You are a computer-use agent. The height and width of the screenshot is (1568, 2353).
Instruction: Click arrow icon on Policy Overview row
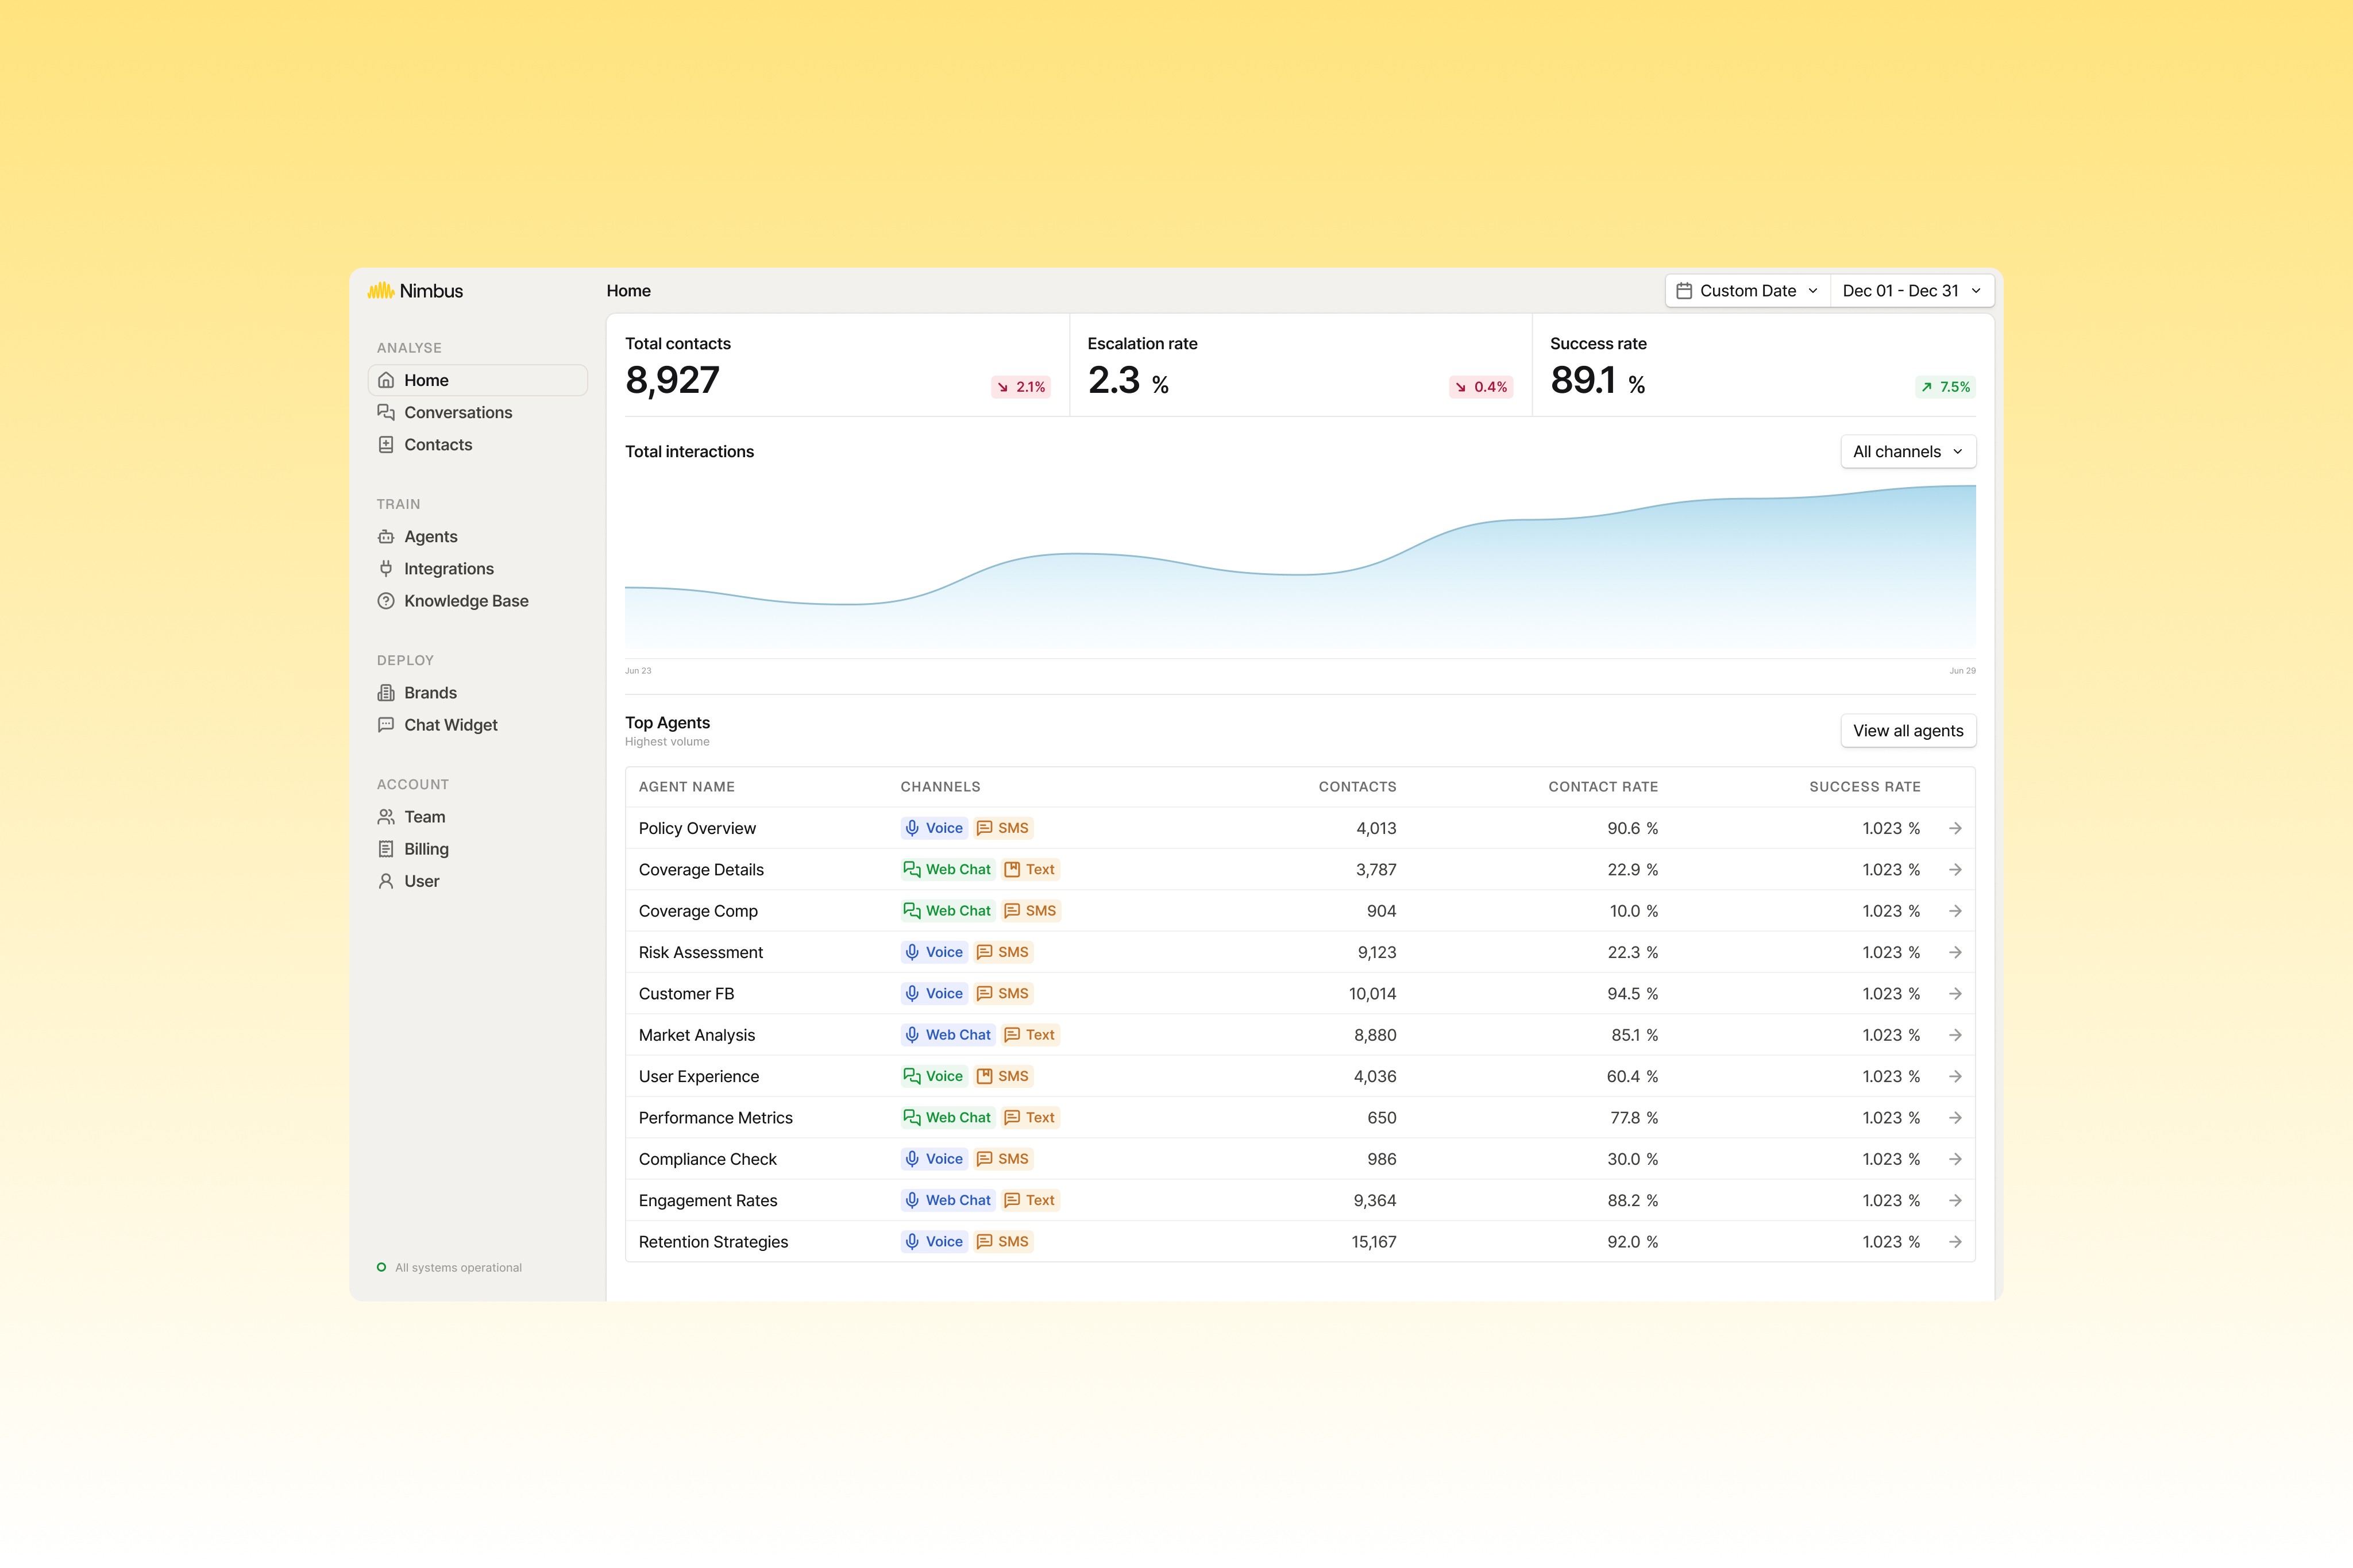[x=1955, y=828]
